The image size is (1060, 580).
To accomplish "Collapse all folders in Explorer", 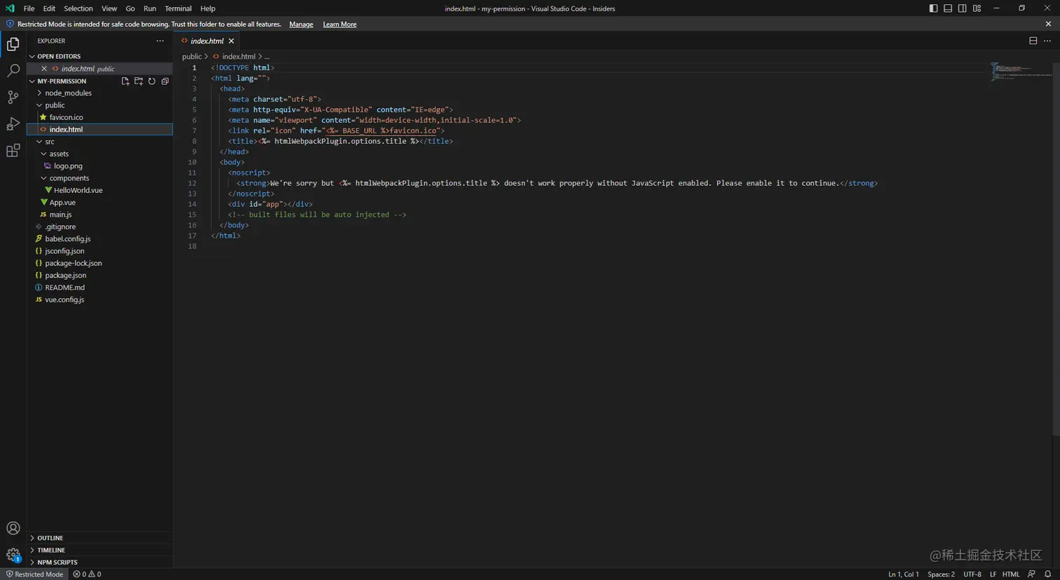I will [165, 81].
